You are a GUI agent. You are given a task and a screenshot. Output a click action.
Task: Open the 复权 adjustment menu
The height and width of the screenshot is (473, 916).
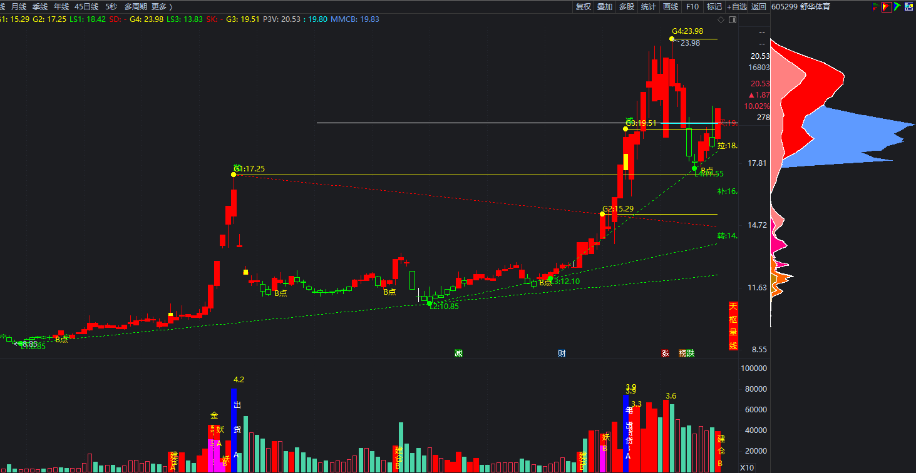[583, 7]
